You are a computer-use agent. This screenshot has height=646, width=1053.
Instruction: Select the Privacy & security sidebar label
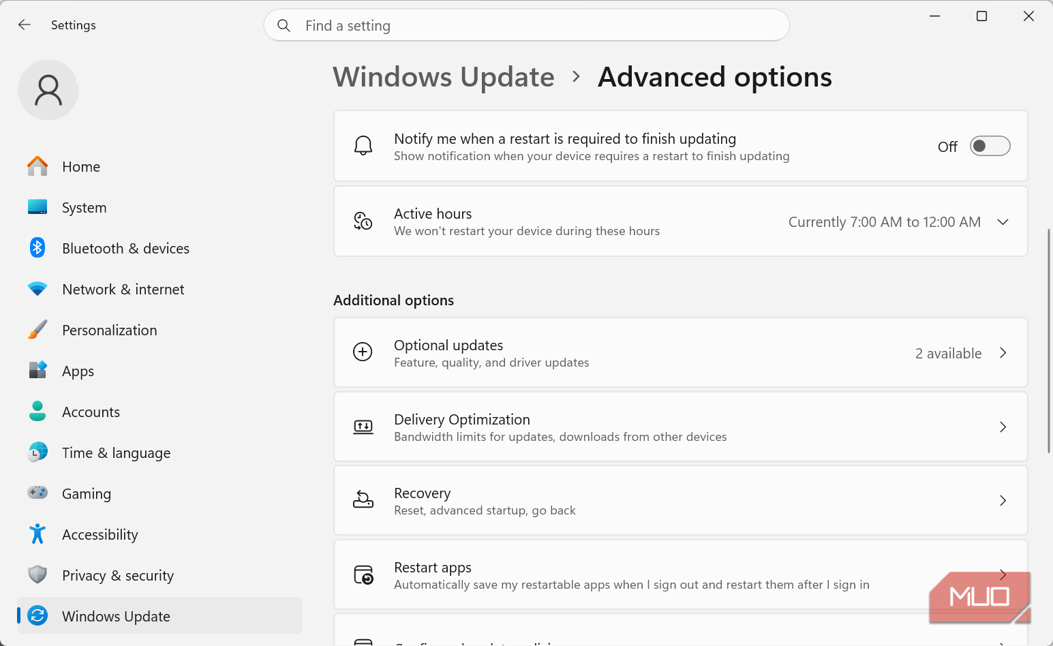point(117,576)
